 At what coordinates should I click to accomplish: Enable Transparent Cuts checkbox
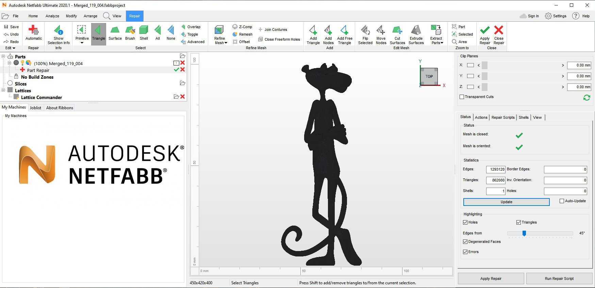coord(462,97)
